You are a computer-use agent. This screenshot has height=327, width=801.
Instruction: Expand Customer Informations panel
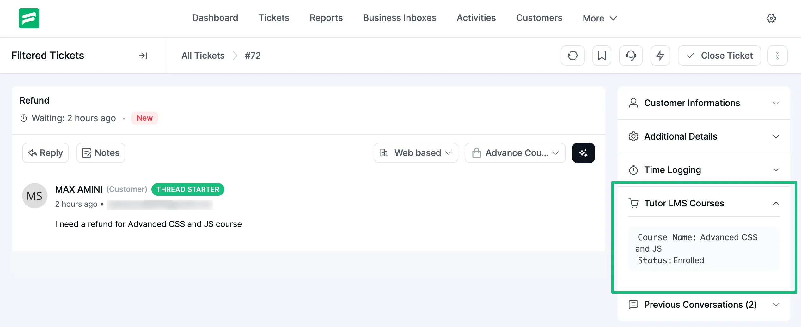click(776, 103)
